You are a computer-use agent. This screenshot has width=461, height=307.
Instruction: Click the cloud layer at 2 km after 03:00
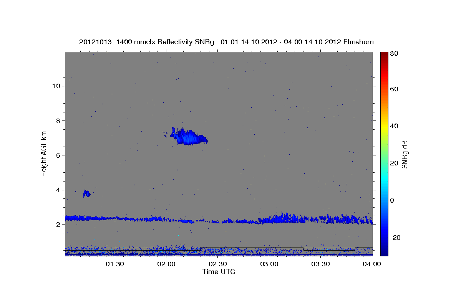pos(315,219)
